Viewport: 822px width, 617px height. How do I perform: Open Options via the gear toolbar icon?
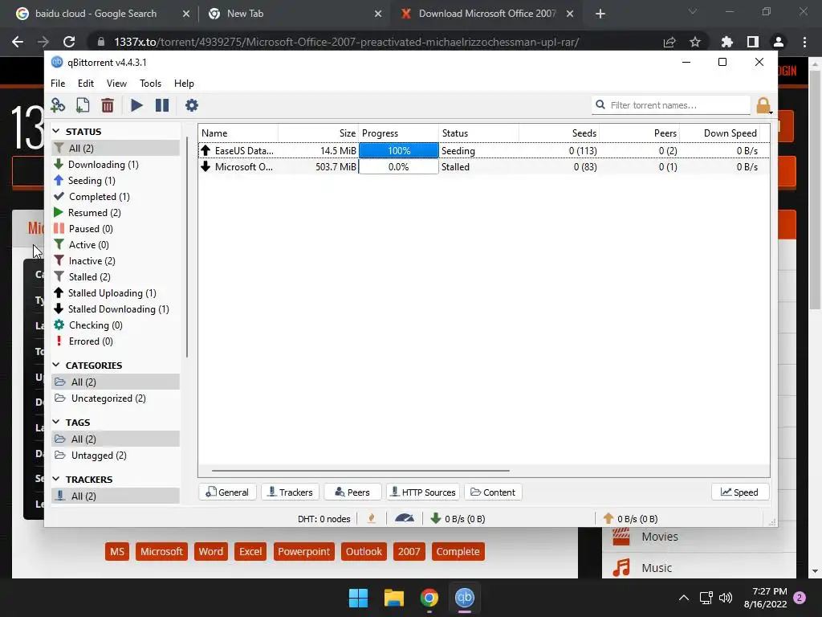pos(191,105)
